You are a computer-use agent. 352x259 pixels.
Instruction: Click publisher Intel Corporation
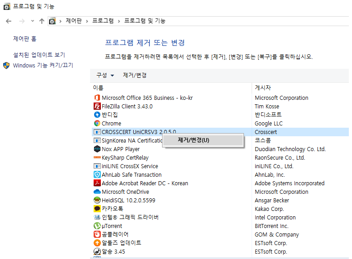[275, 217]
